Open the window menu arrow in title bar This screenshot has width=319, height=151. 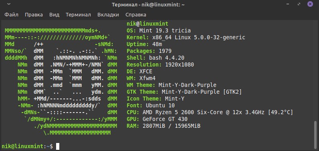pyautogui.click(x=8, y=4)
